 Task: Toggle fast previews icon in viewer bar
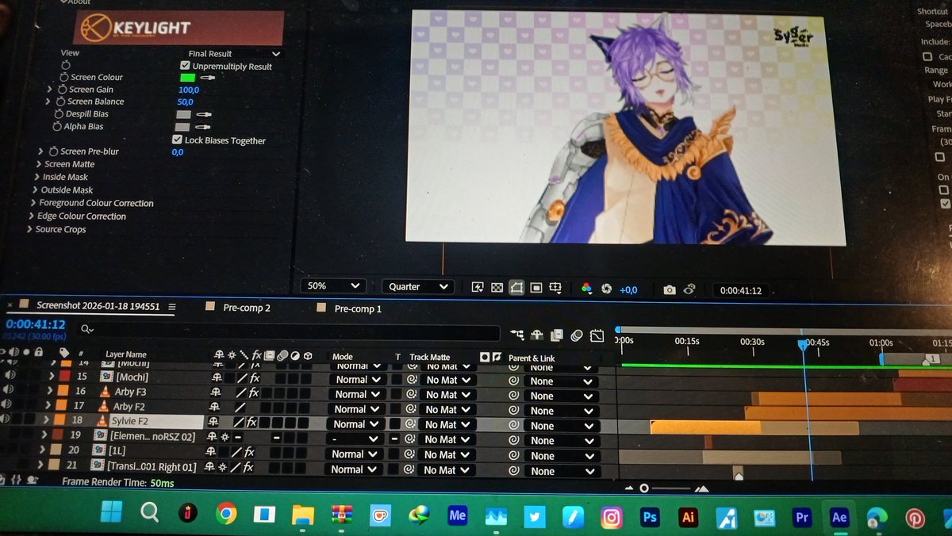[x=478, y=287]
